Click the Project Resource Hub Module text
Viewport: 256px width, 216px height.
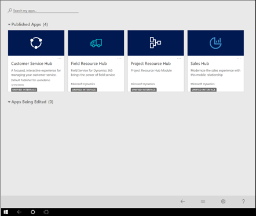pos(151,71)
